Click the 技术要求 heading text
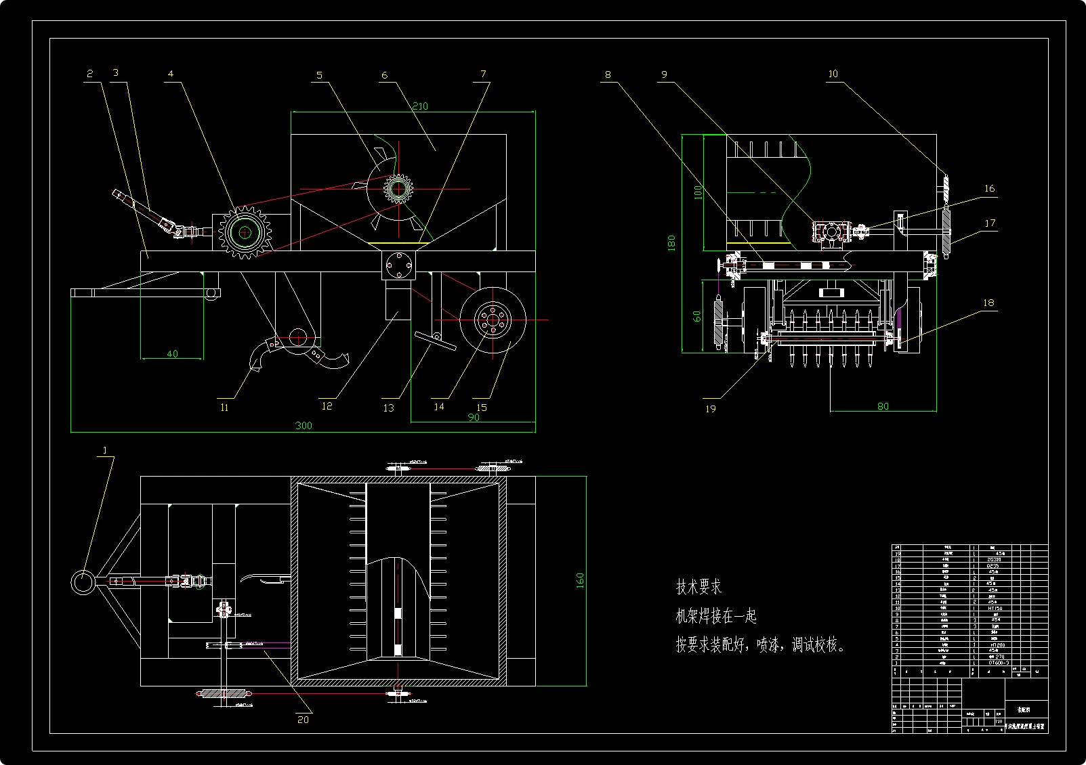Image resolution: width=1086 pixels, height=765 pixels. [x=698, y=587]
